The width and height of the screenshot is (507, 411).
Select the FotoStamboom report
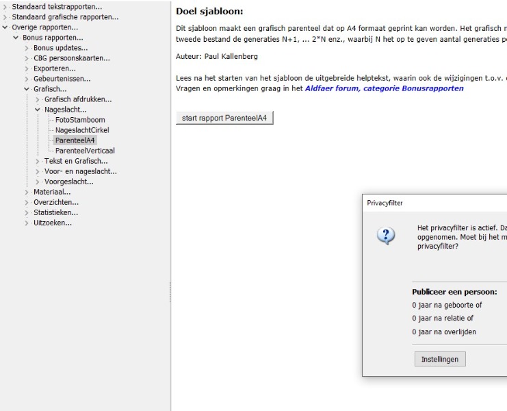point(80,120)
